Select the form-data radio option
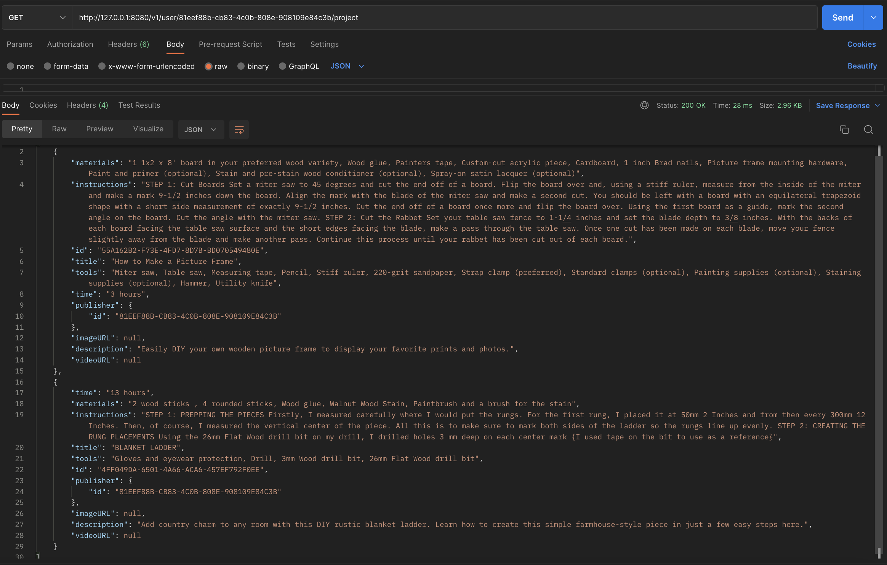This screenshot has height=565, width=887. (x=48, y=66)
